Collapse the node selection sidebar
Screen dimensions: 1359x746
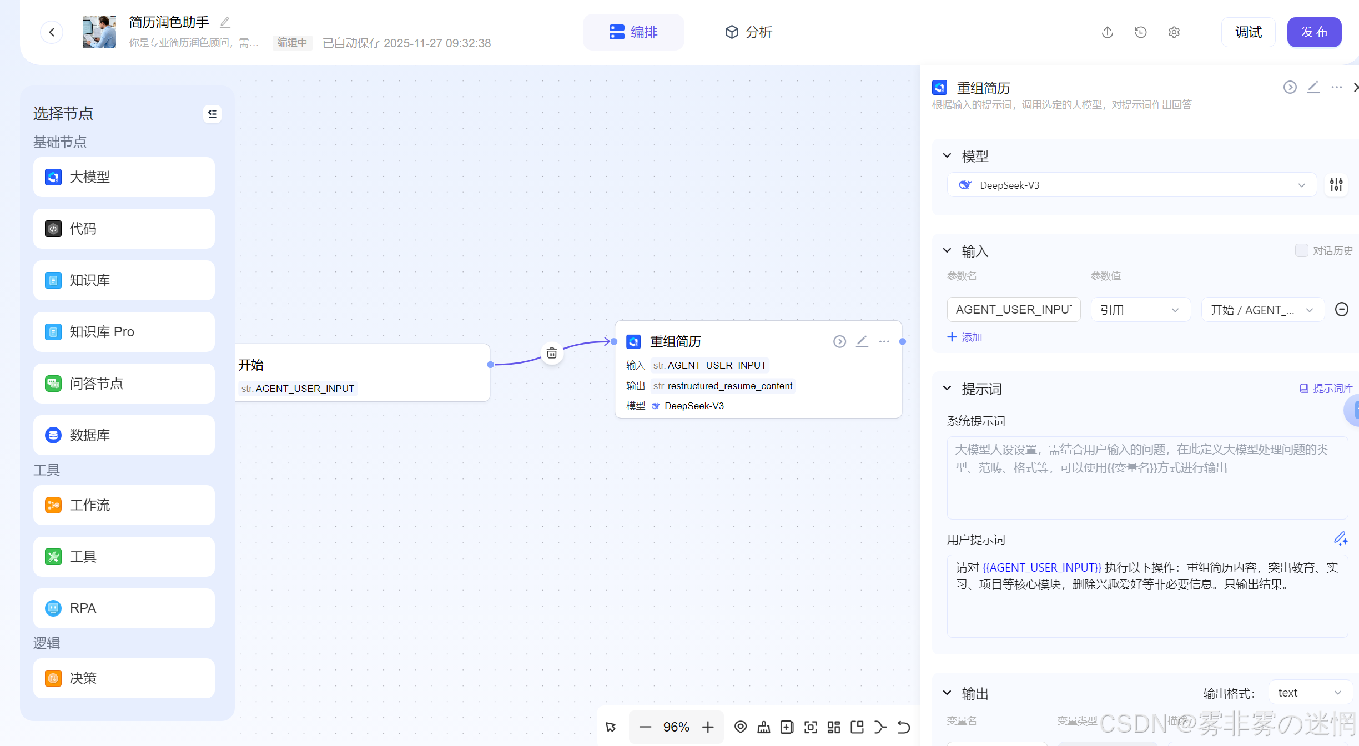[x=212, y=114]
